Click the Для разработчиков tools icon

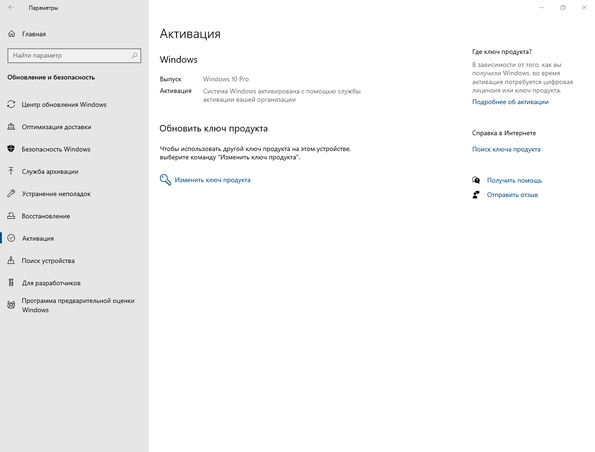11,283
